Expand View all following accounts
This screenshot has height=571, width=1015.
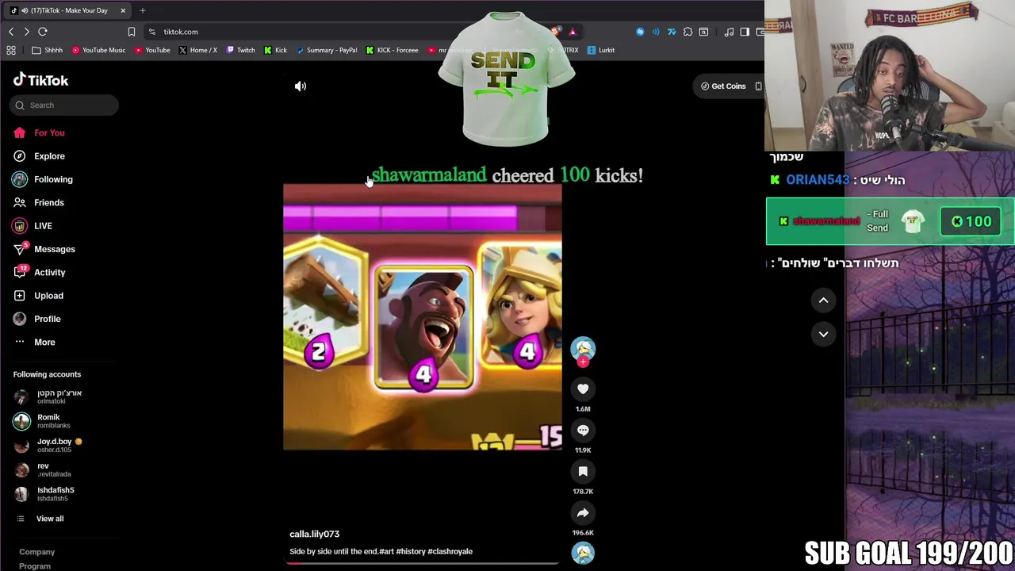[x=49, y=519]
